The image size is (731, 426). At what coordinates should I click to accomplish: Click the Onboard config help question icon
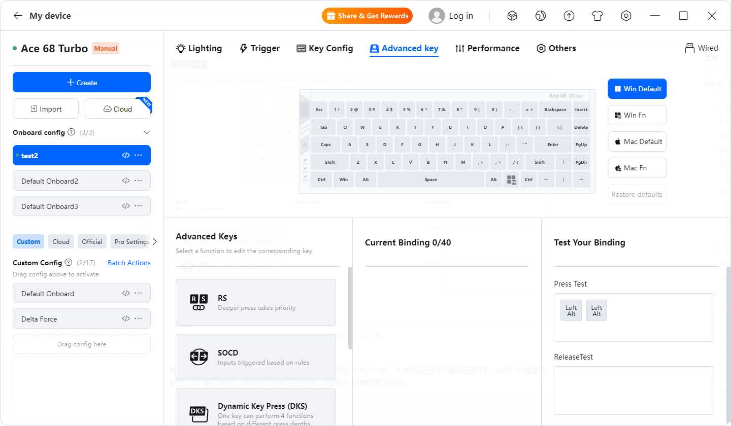tap(72, 132)
